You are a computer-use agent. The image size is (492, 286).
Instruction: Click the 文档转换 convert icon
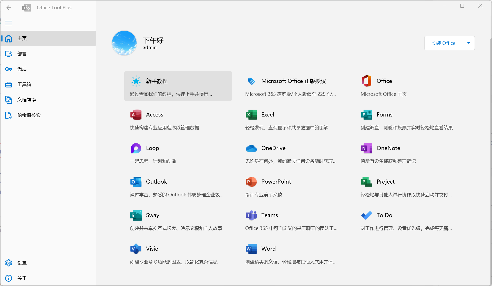tap(9, 100)
